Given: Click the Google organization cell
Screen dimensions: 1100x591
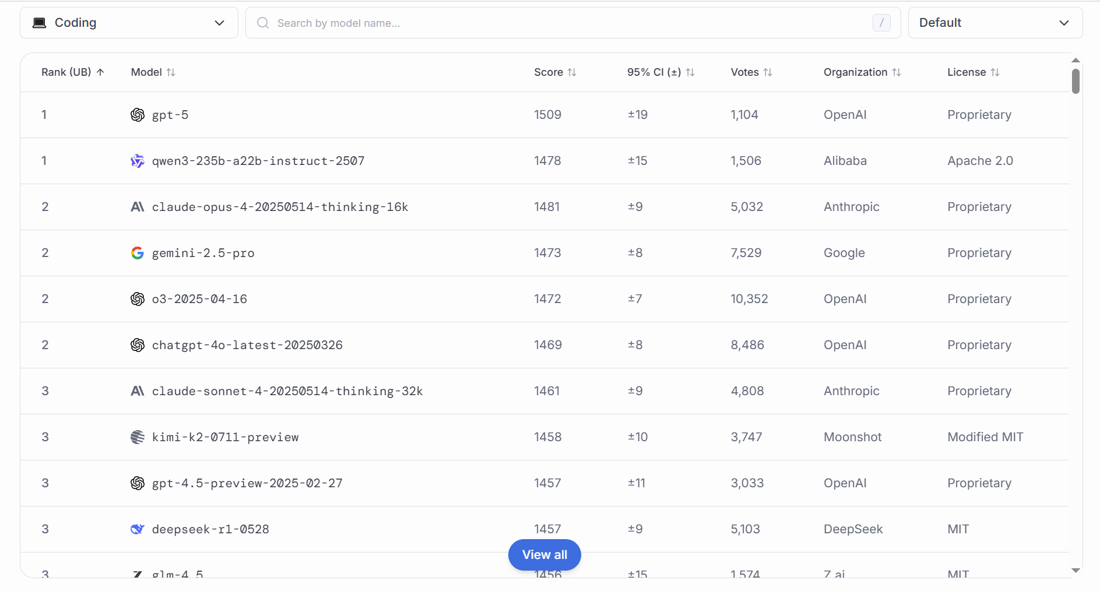Looking at the screenshot, I should pos(844,253).
